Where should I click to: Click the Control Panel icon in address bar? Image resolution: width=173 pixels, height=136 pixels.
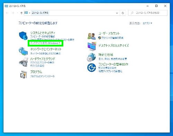(x=26, y=13)
